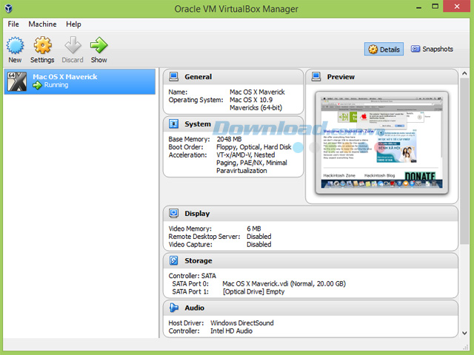Click 'Mac OS X Maverick' name value in General

pyautogui.click(x=257, y=92)
